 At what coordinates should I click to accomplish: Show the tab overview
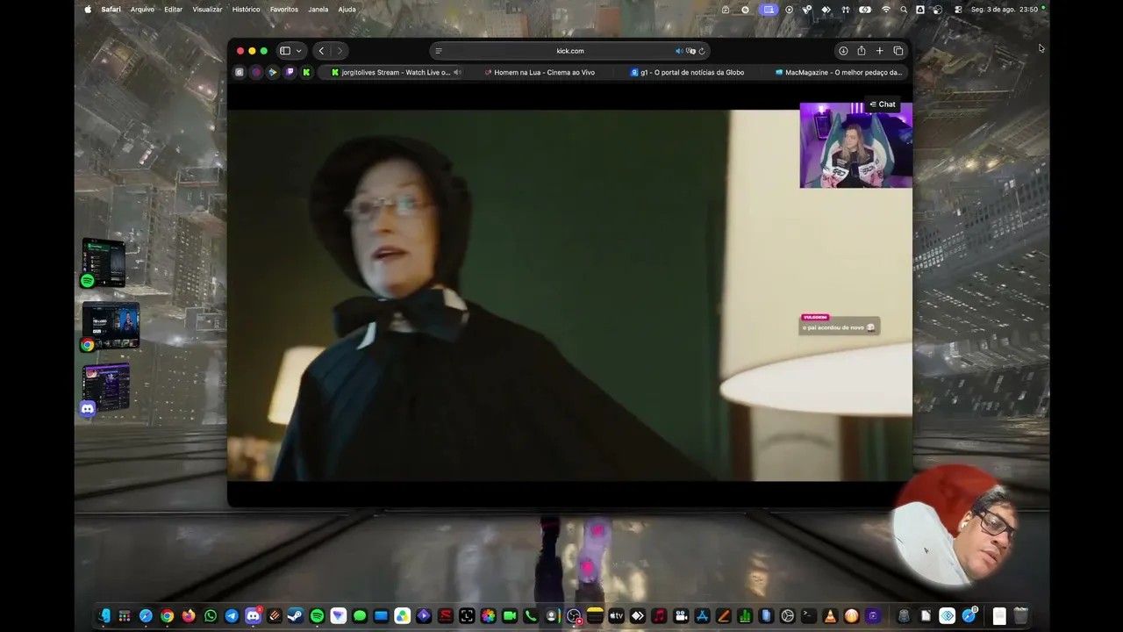(x=898, y=51)
